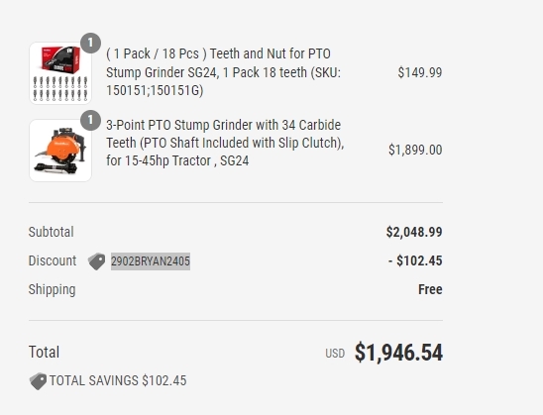This screenshot has width=543, height=415.
Task: Click the USD currency label
Action: coord(335,354)
